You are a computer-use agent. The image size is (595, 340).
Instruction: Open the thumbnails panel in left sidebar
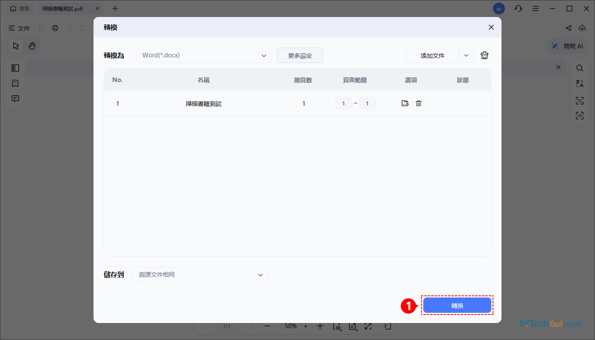(15, 68)
